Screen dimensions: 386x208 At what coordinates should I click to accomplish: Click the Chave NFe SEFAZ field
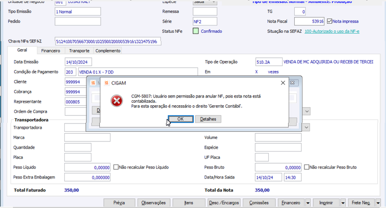(x=108, y=42)
